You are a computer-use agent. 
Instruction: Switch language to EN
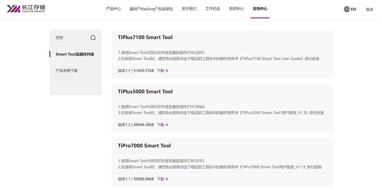tap(353, 9)
